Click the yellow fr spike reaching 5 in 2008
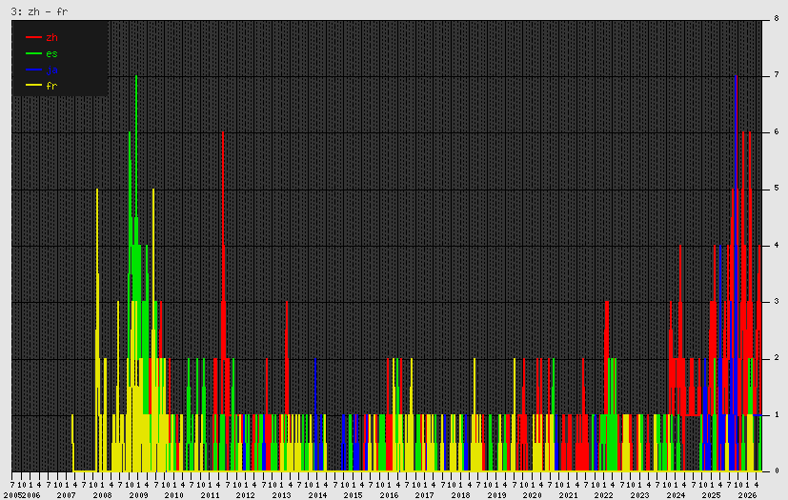 click(x=97, y=330)
